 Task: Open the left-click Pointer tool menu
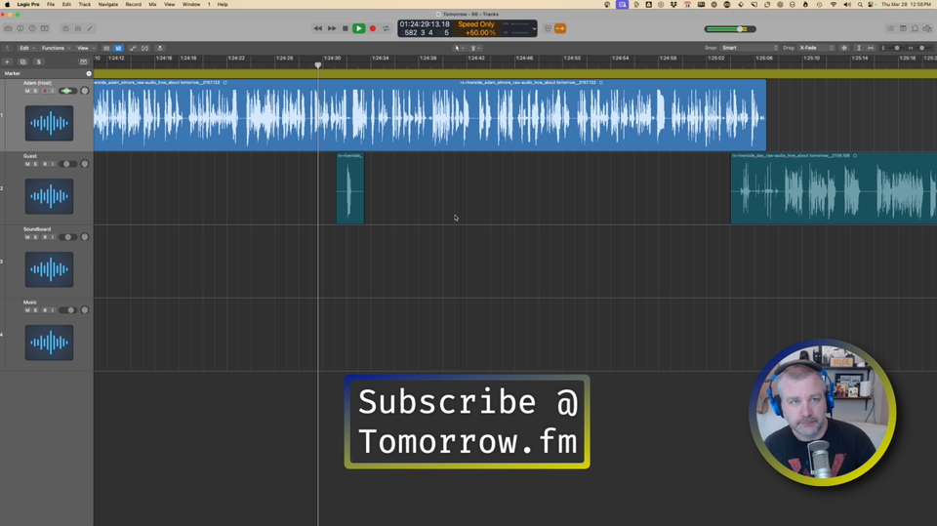pyautogui.click(x=459, y=48)
